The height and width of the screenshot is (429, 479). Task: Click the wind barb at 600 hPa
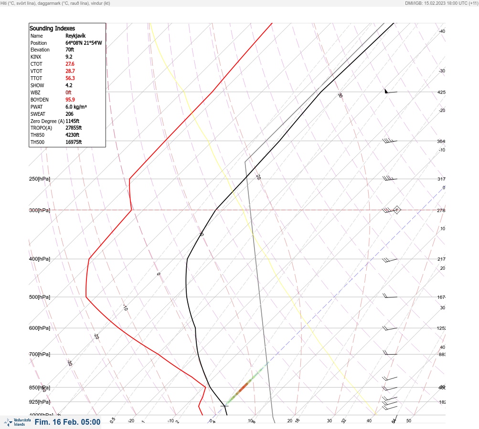tap(390, 328)
